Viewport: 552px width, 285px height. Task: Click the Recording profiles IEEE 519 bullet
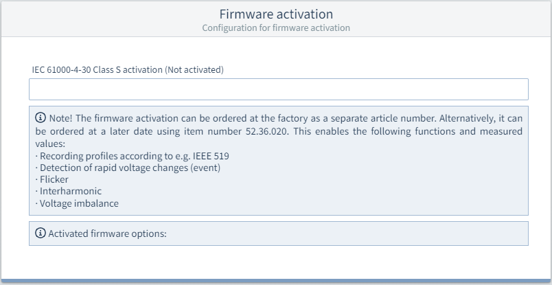coord(133,156)
